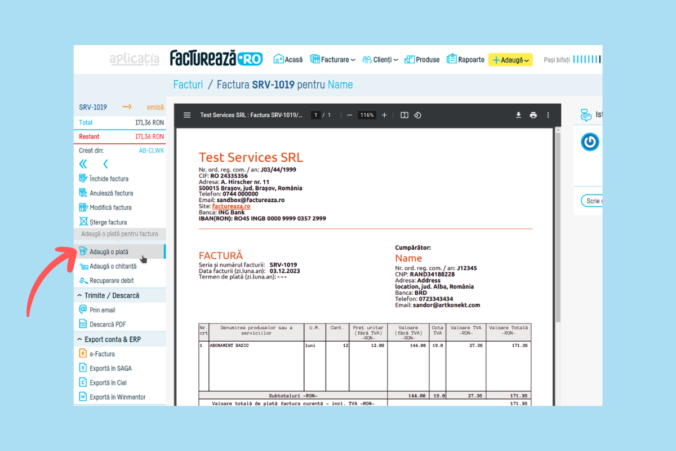Viewport: 676px width, 451px height.
Task: Open the yellow Adaugă dropdown
Action: point(510,60)
